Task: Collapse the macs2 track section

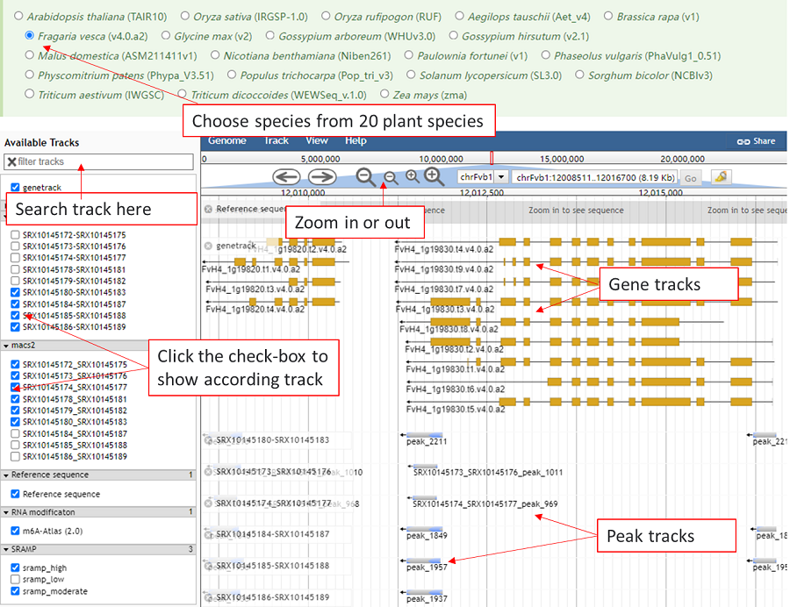Action: click(7, 346)
